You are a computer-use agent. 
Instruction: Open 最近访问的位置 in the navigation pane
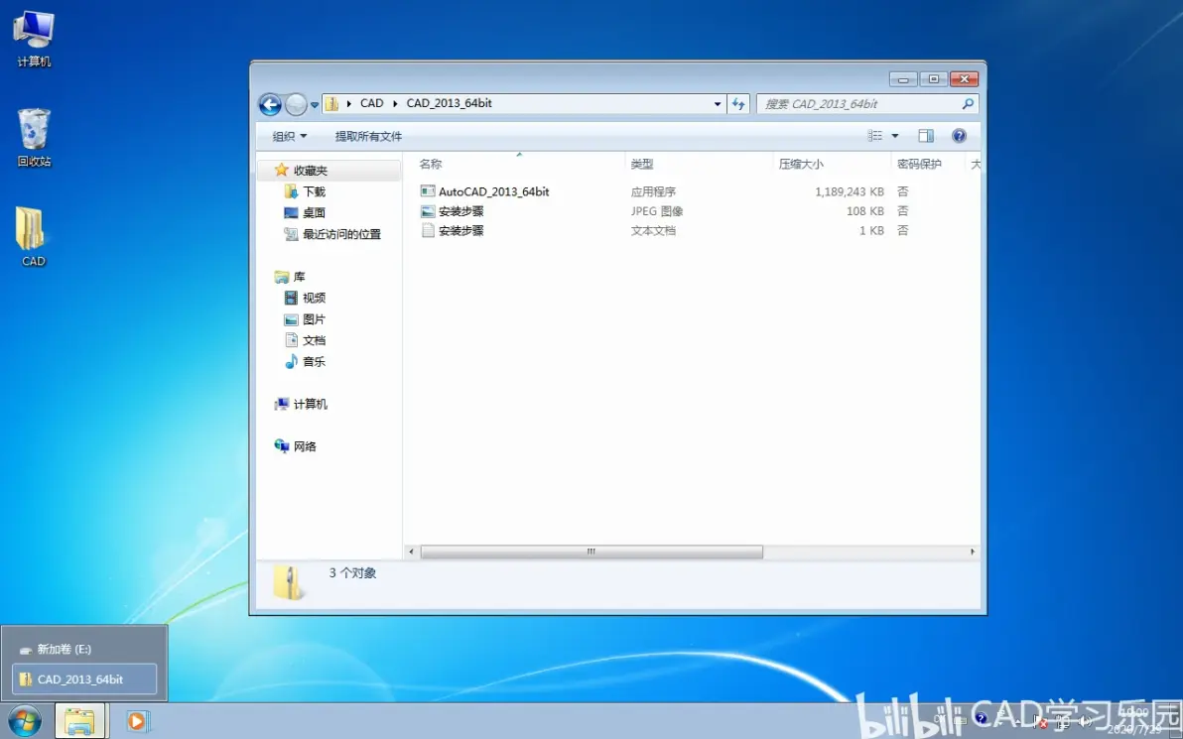(332, 234)
